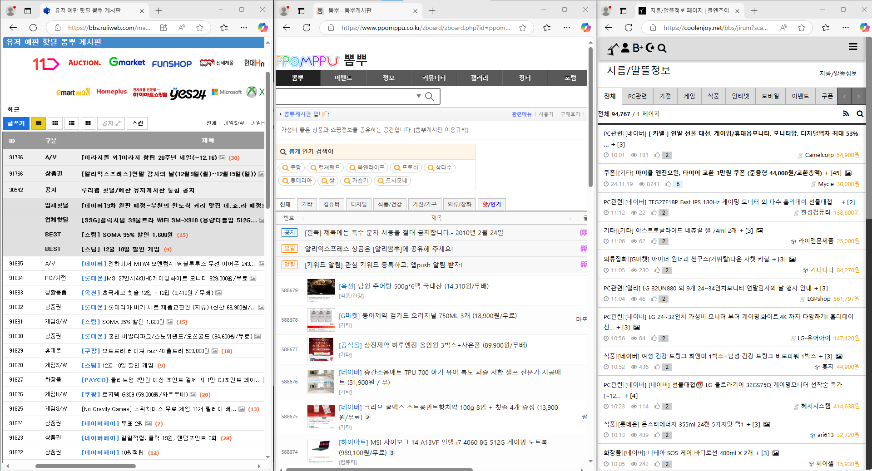
Task: Open Copilot icon in the Ruliweb window
Action: [x=263, y=28]
